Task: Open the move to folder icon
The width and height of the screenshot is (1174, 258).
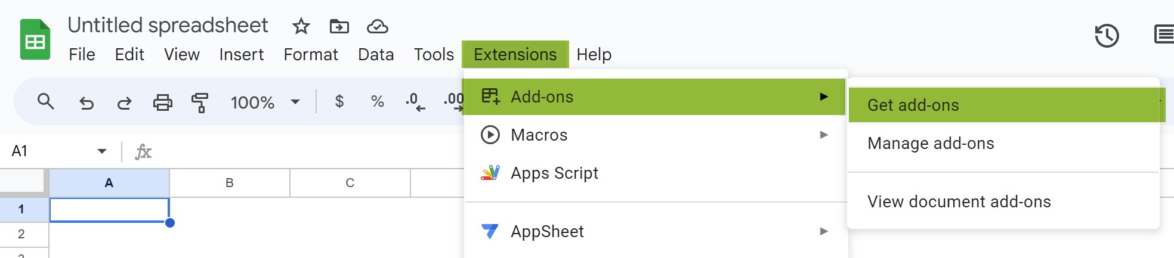Action: [339, 26]
